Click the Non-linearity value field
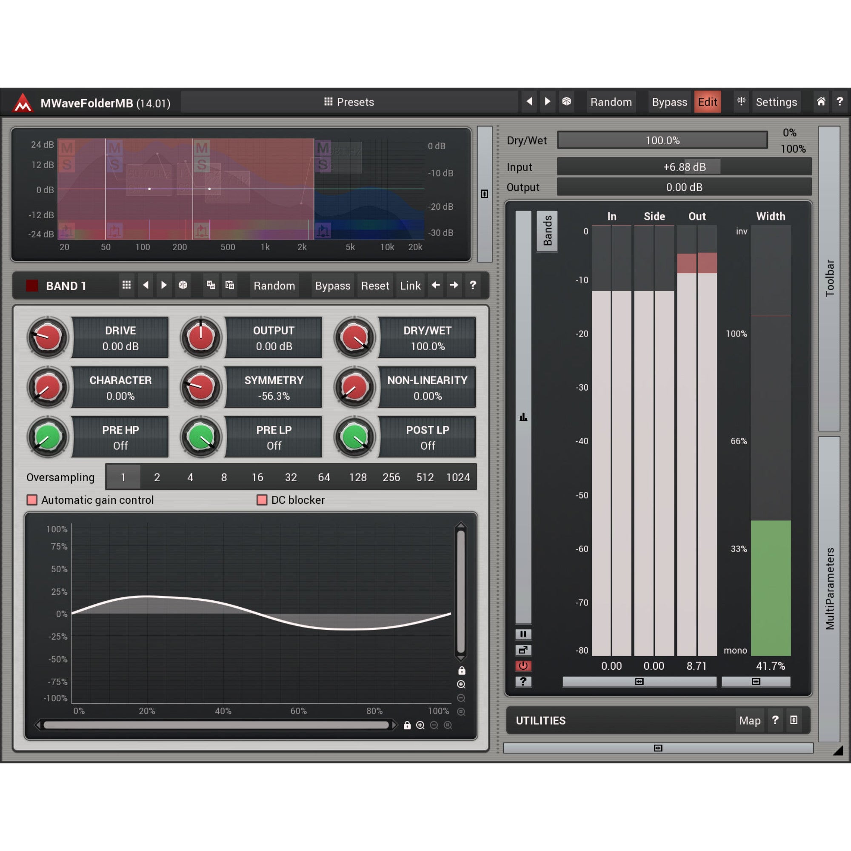851x851 pixels. click(x=427, y=388)
